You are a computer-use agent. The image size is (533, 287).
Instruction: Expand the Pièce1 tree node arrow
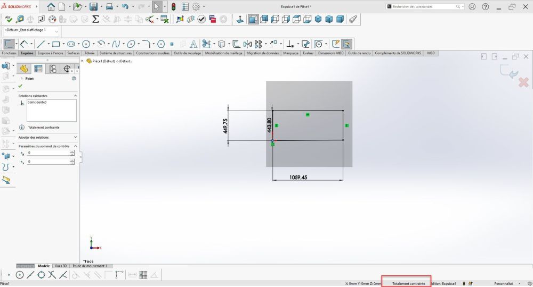tap(82, 61)
